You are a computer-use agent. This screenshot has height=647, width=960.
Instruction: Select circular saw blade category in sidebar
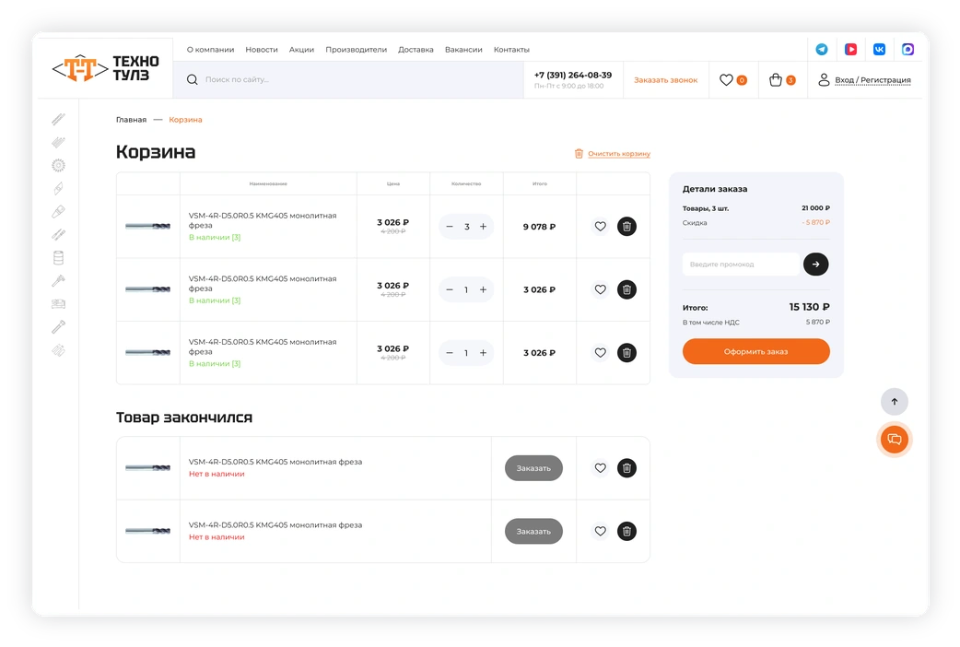(x=58, y=165)
